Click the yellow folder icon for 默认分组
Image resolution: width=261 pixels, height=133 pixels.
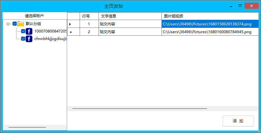click(20, 24)
